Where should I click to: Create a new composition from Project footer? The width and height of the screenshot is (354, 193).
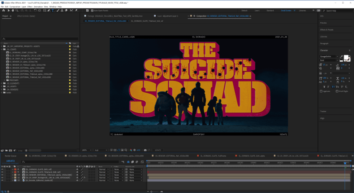[10, 150]
